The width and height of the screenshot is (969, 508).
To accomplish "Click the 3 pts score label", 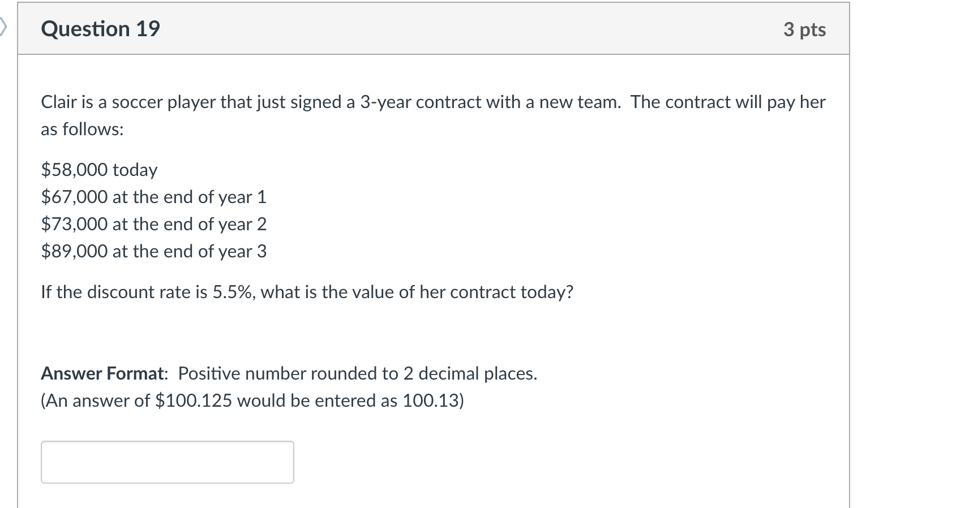I will pos(804,29).
